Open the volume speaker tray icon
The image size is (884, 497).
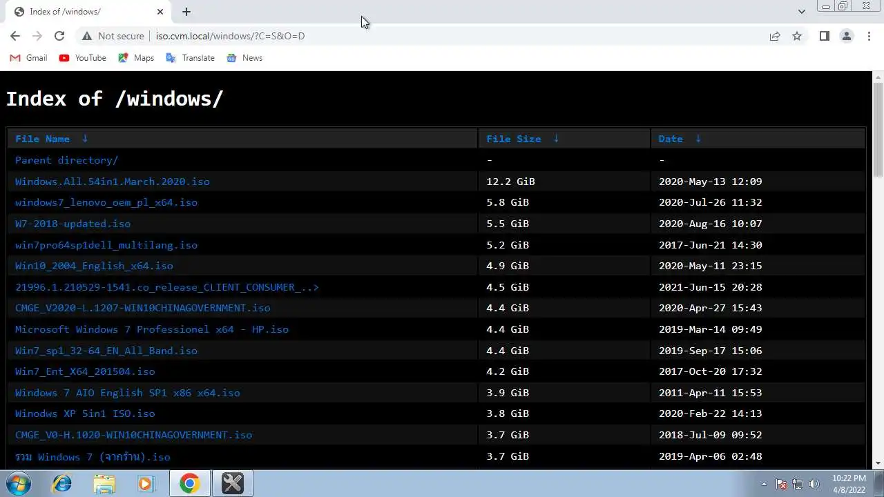[x=814, y=484]
